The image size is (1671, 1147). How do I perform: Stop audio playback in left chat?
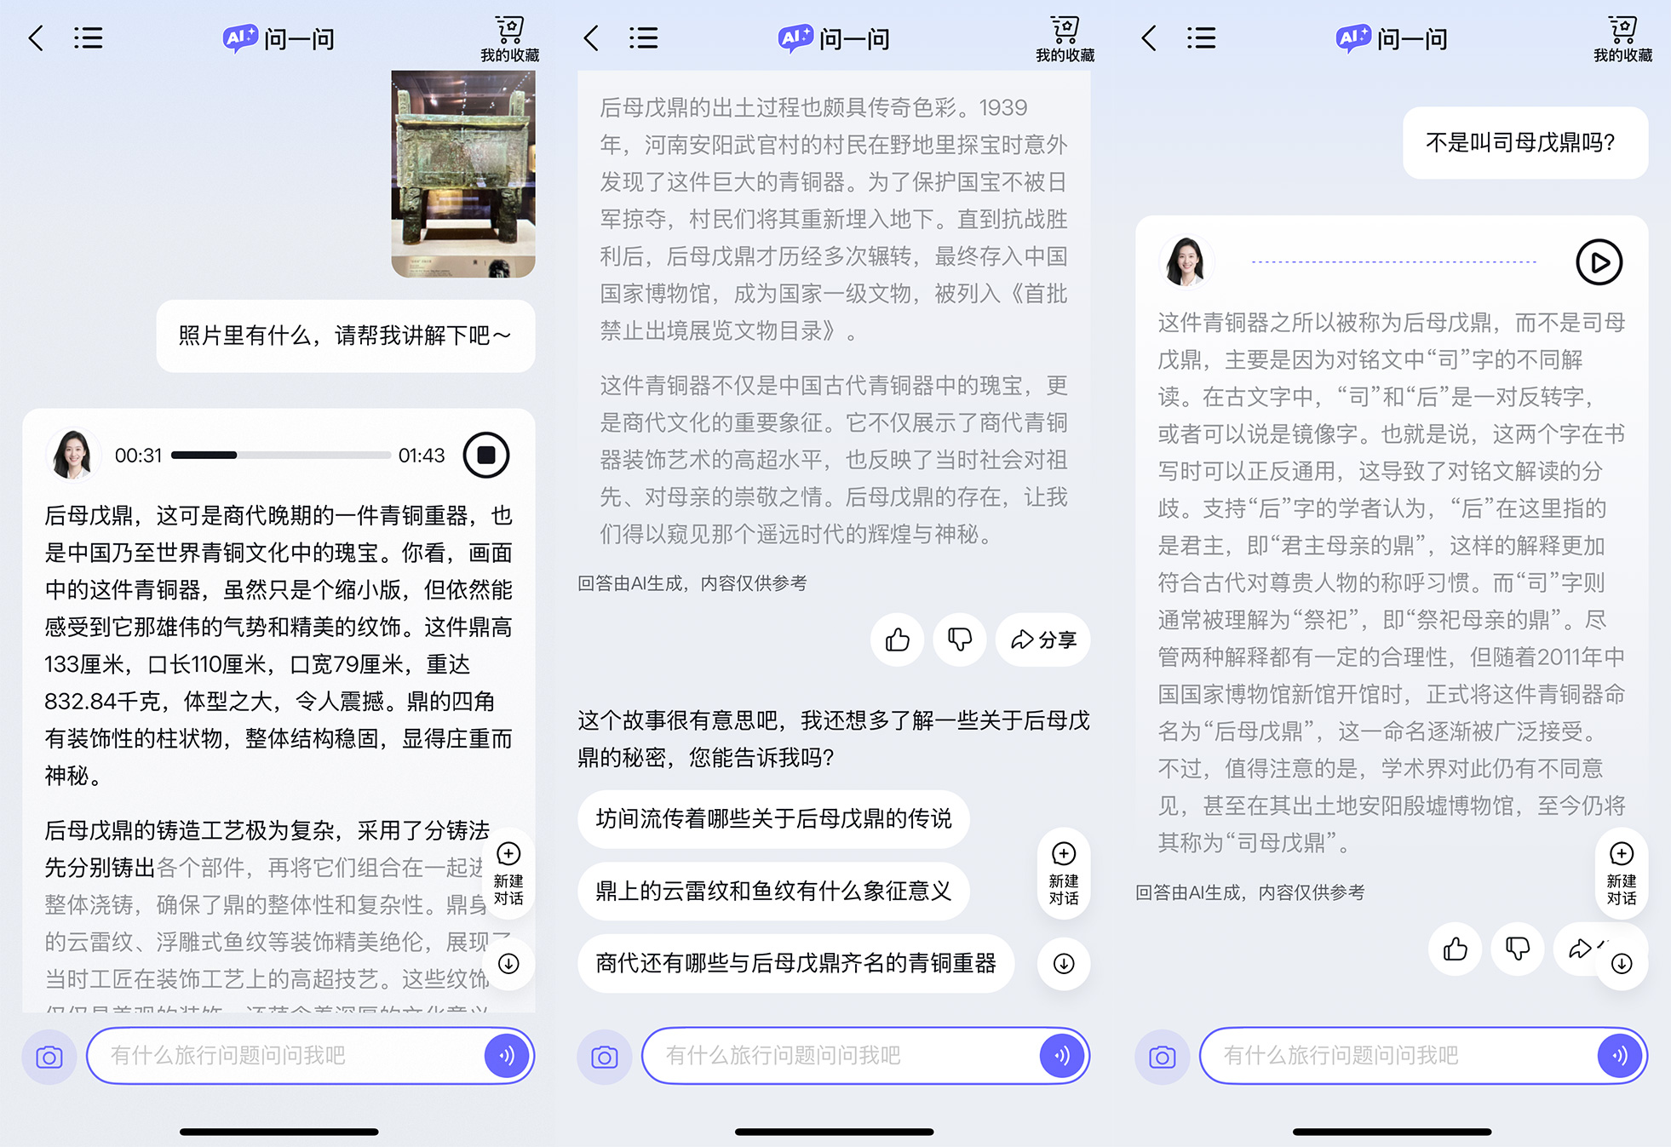click(486, 455)
